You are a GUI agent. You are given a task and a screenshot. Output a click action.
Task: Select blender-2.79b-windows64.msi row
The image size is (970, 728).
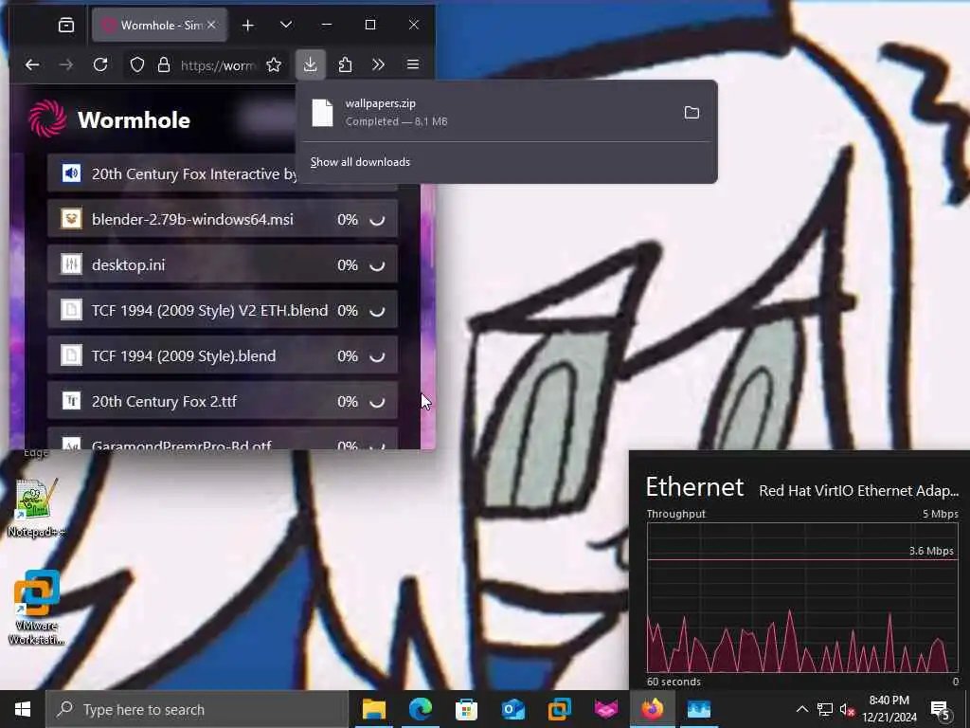tap(222, 219)
